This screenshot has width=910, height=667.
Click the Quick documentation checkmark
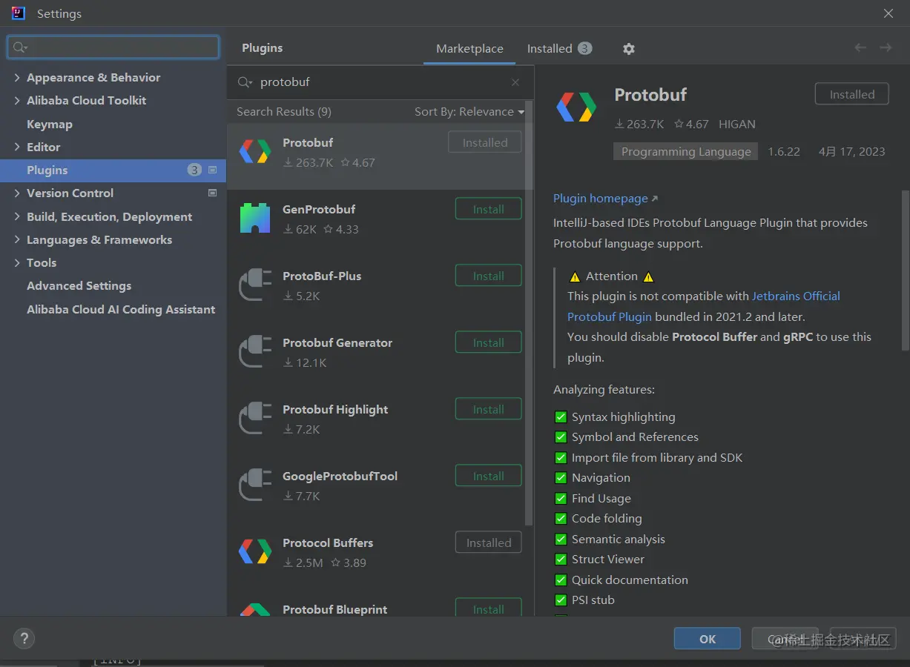coord(561,580)
